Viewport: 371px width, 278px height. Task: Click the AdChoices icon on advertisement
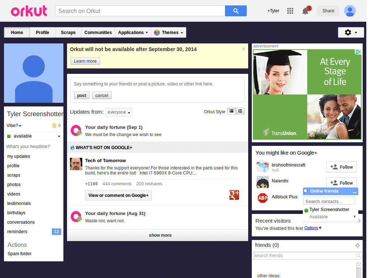[358, 52]
